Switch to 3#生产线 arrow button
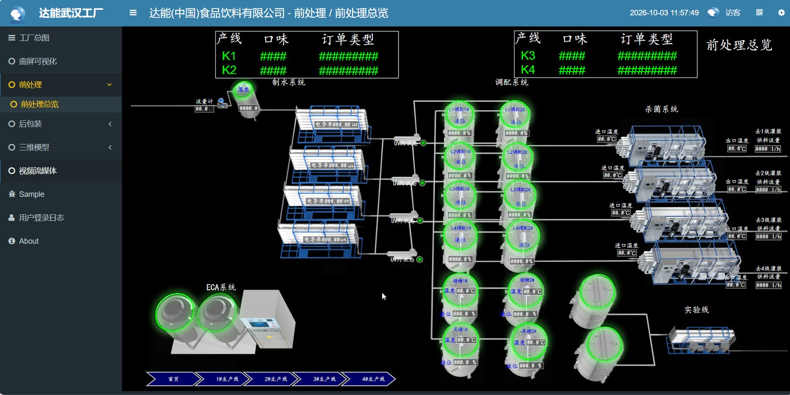 click(x=324, y=379)
